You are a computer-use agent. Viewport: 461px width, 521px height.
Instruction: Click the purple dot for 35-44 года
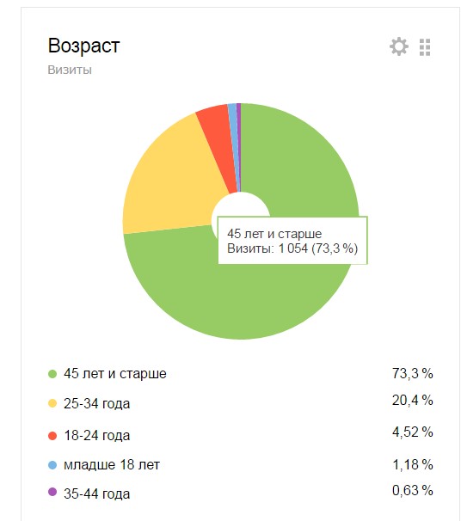coord(52,492)
